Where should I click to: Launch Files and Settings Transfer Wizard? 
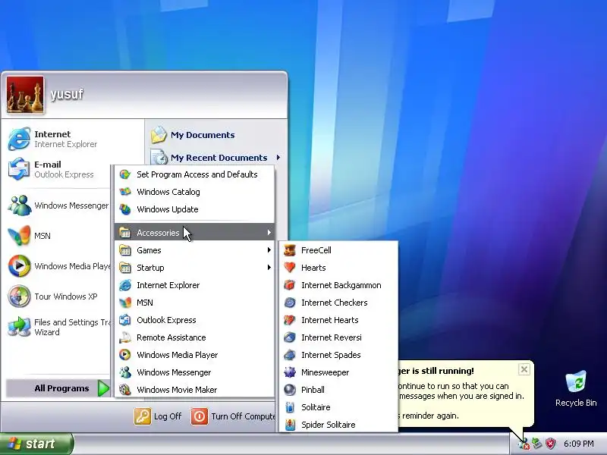click(58, 327)
